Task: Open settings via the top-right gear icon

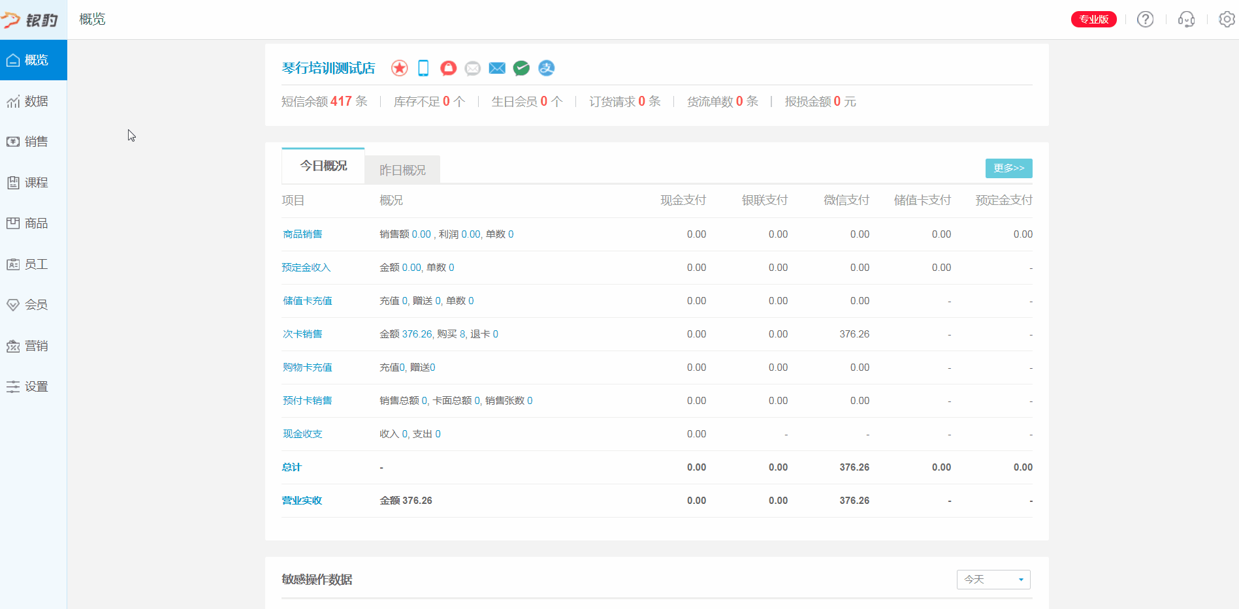Action: 1227,20
